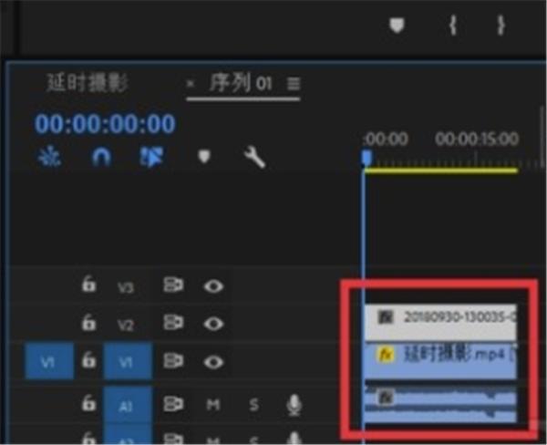547x445 pixels.
Task: Open the 序列 01 panel menu
Action: click(x=294, y=84)
